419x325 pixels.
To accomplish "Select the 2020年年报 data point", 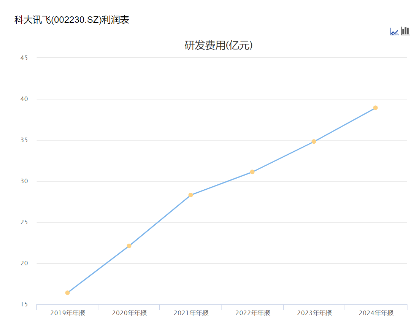I will pyautogui.click(x=129, y=246).
